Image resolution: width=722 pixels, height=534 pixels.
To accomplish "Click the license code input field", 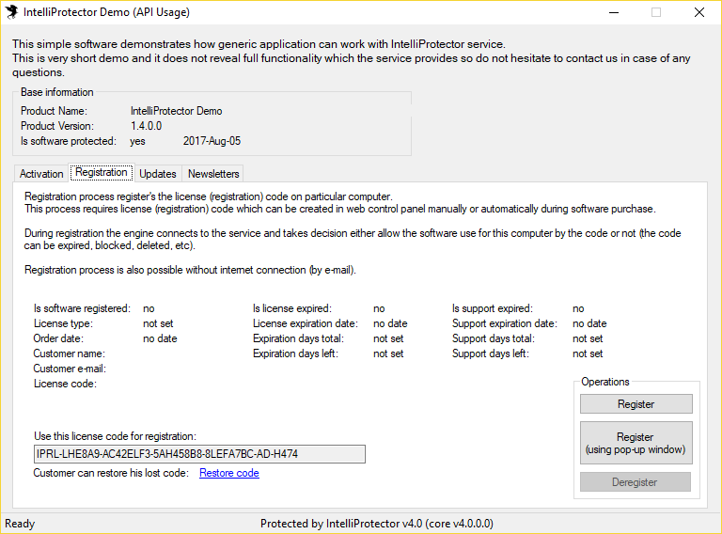I will (199, 454).
